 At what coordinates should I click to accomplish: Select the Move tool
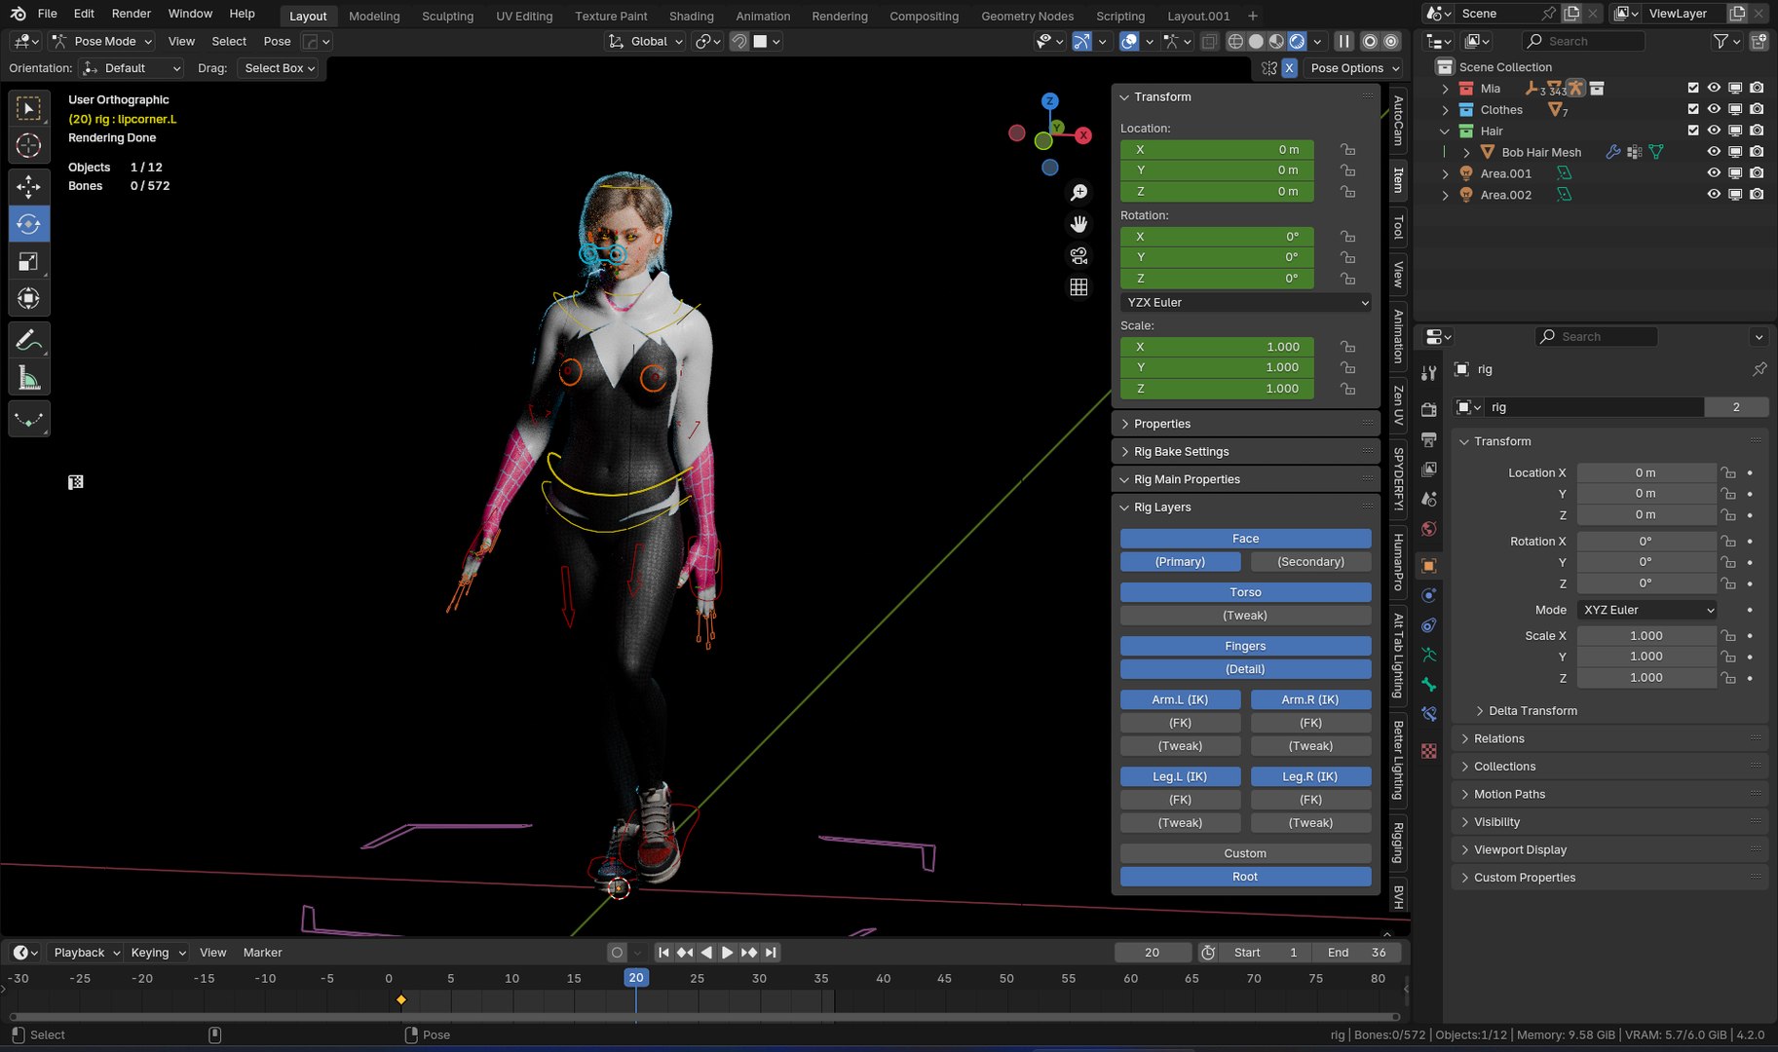tap(29, 186)
